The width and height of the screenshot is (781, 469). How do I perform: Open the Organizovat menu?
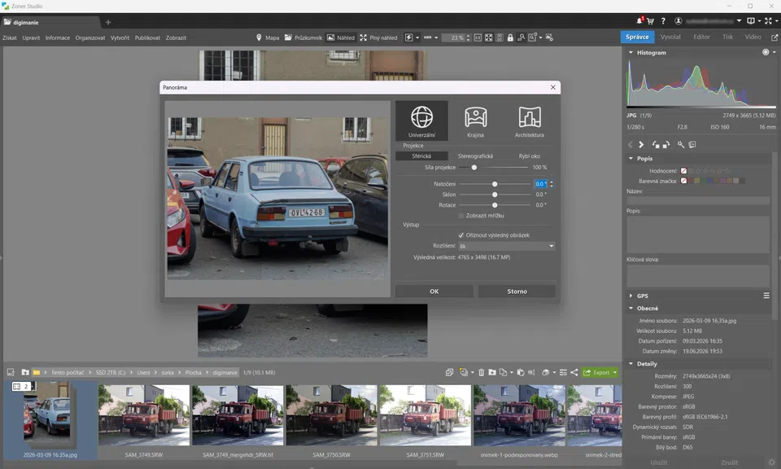(x=90, y=38)
